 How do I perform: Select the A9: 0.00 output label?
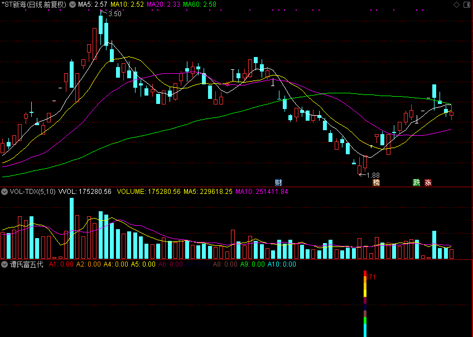(253, 264)
